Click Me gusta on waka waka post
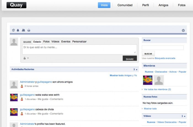193x127 pixels. coord(43,99)
